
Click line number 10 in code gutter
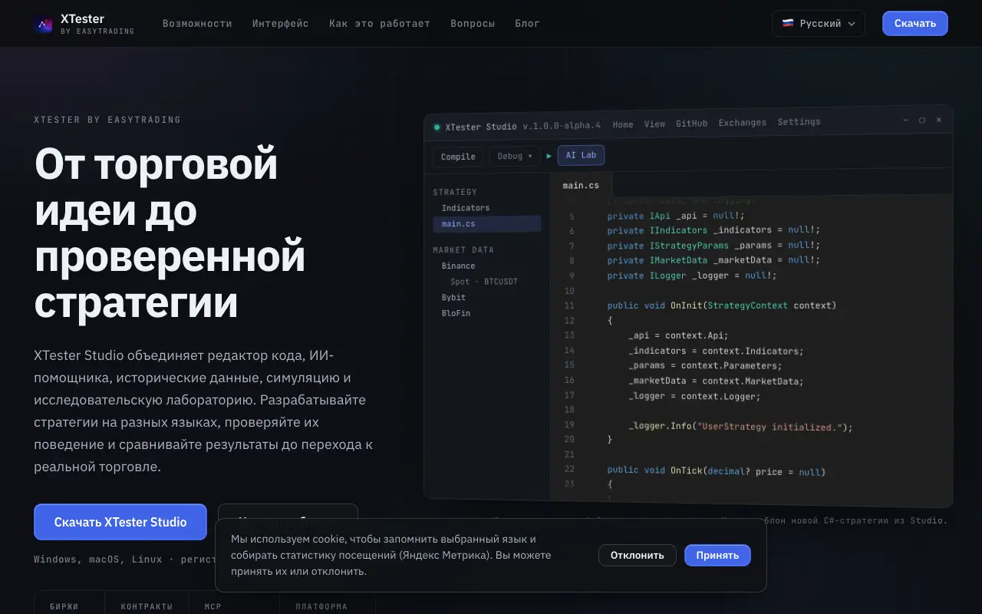pos(569,291)
